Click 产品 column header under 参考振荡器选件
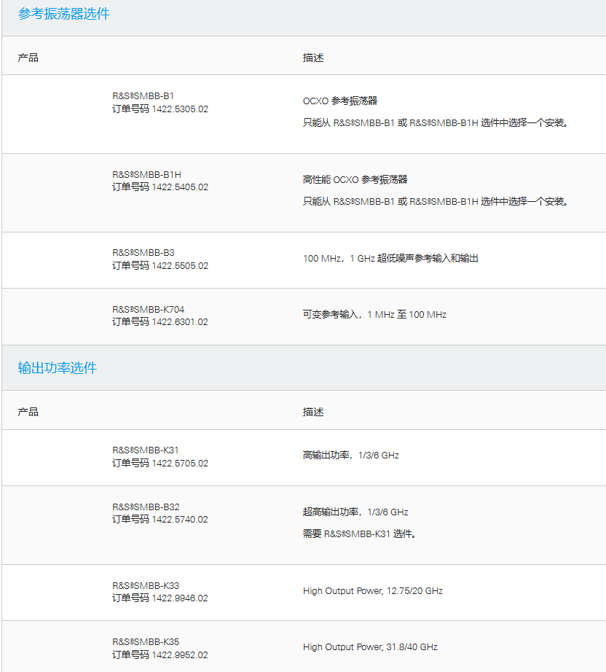606x672 pixels. point(28,58)
